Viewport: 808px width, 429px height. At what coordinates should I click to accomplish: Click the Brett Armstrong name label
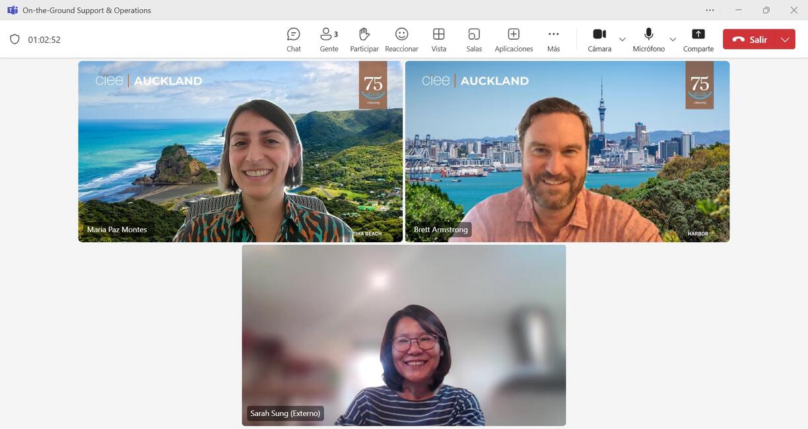[441, 230]
